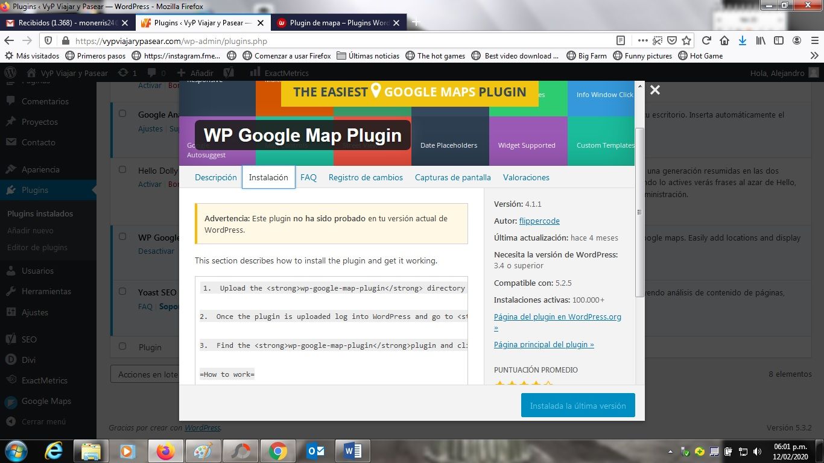Reload the page with Firefox refresh icon
The height and width of the screenshot is (463, 824).
tap(706, 40)
